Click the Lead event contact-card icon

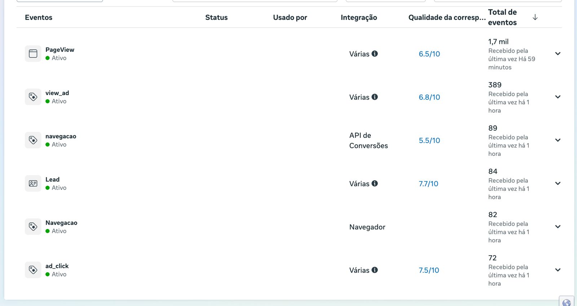pyautogui.click(x=33, y=183)
